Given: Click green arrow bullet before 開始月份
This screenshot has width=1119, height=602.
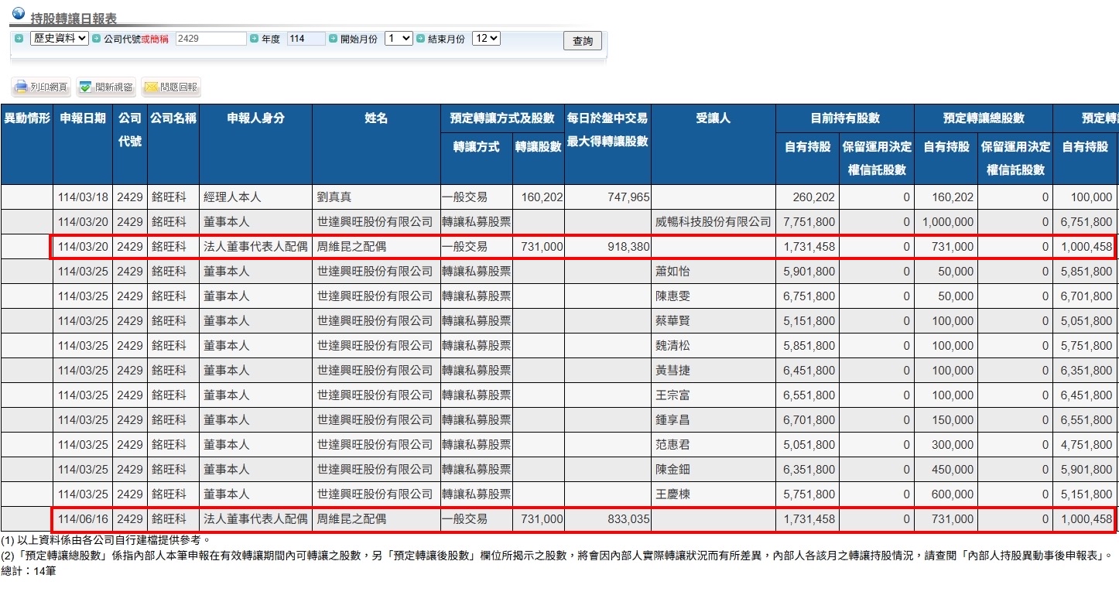Looking at the screenshot, I should (333, 39).
